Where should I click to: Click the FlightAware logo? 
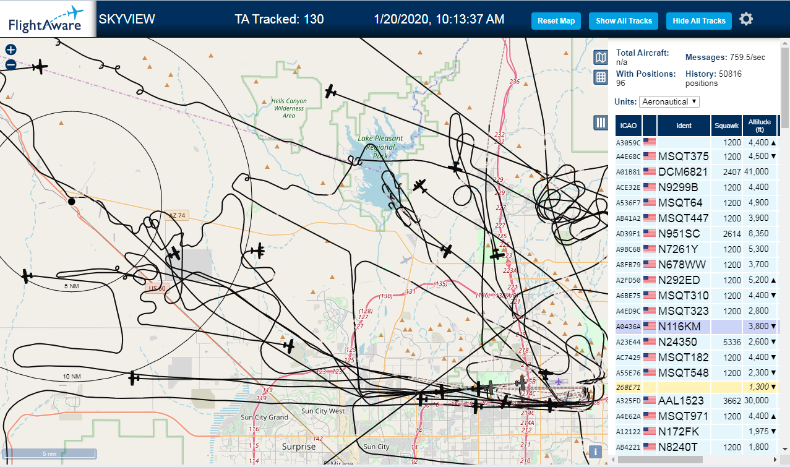46,19
